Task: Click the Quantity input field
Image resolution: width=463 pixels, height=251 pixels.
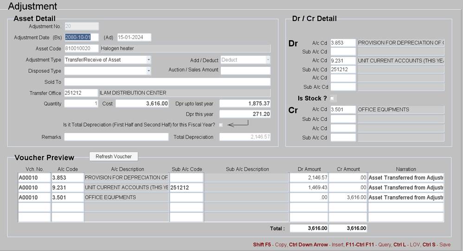Action: click(81, 103)
